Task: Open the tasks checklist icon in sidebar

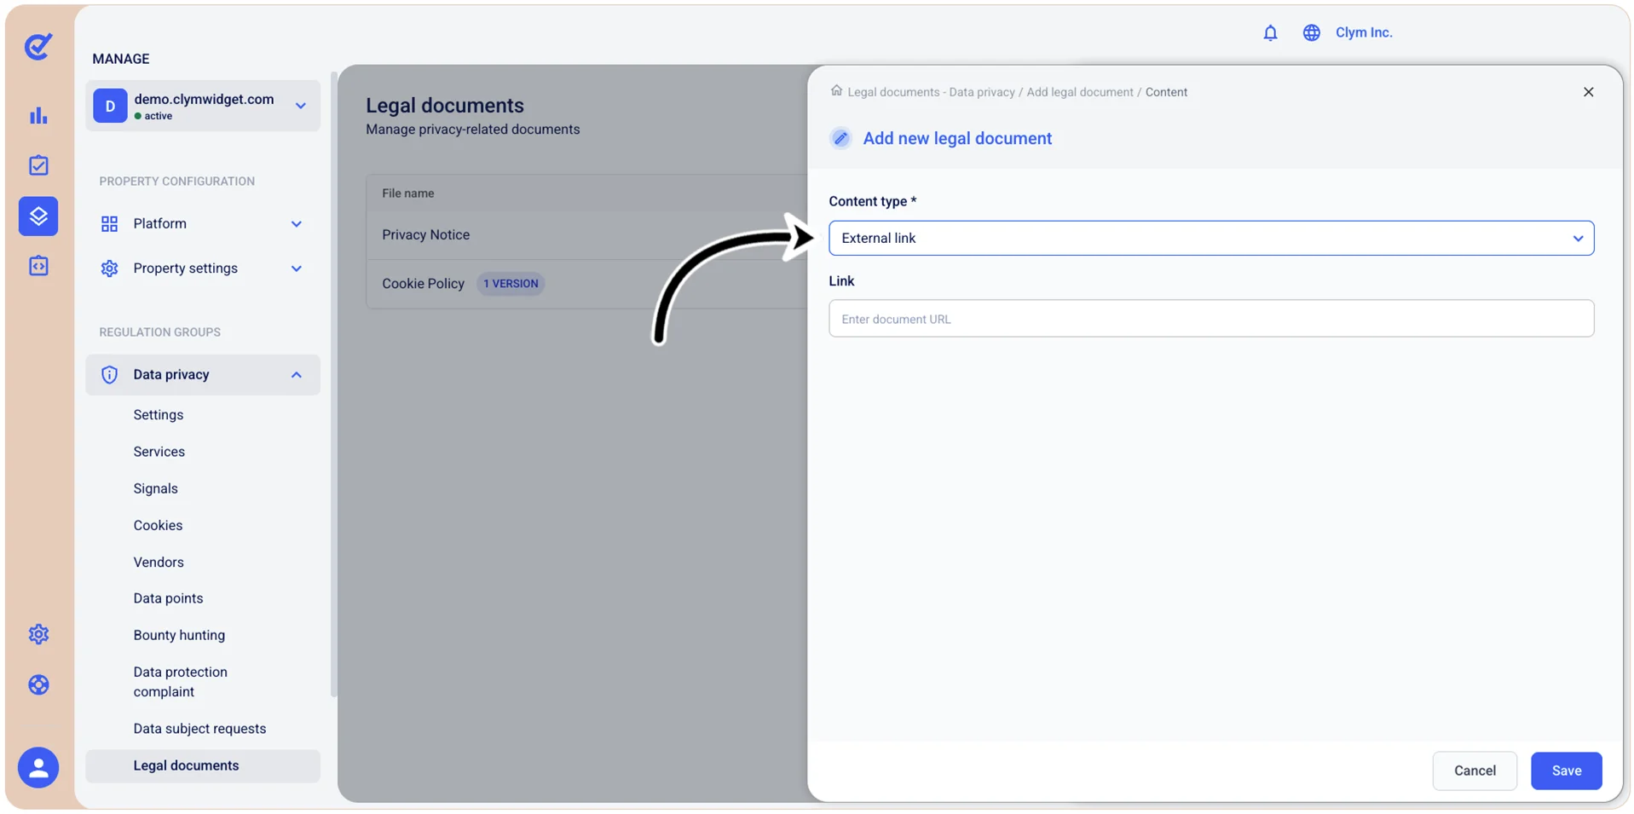Action: coord(38,165)
